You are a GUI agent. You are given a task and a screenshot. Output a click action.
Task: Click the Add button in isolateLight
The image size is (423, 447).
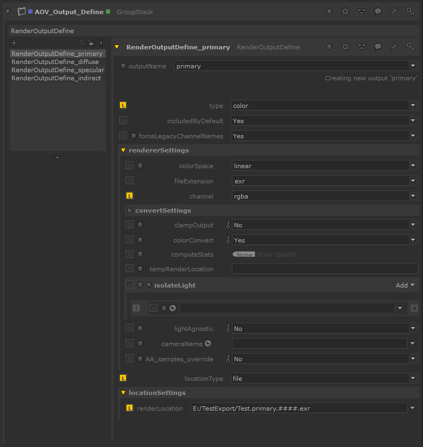(405, 285)
